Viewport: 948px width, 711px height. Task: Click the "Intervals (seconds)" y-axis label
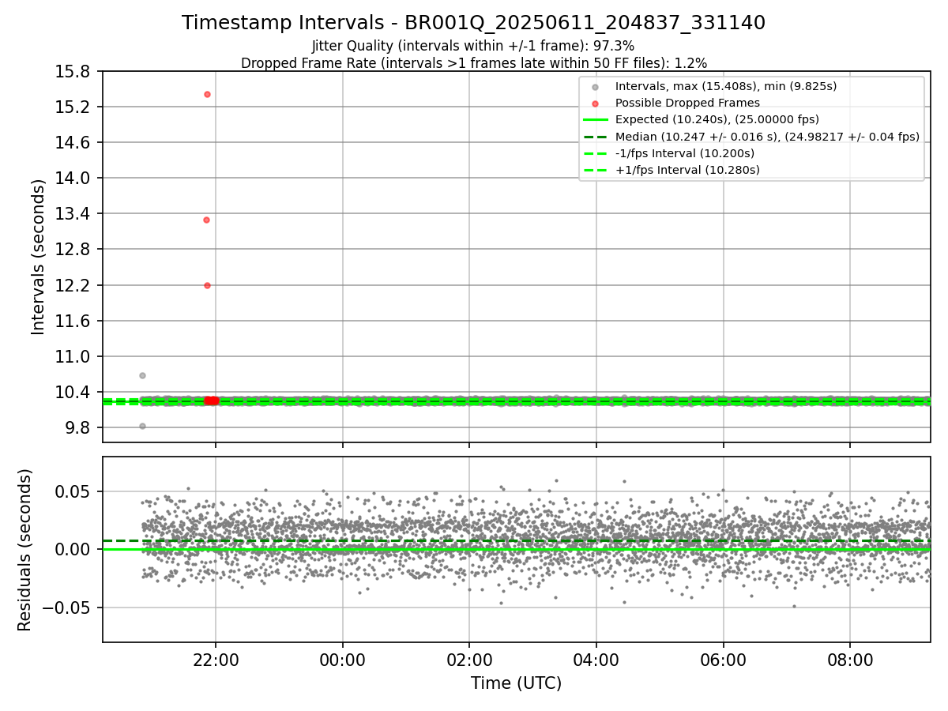pyautogui.click(x=39, y=257)
